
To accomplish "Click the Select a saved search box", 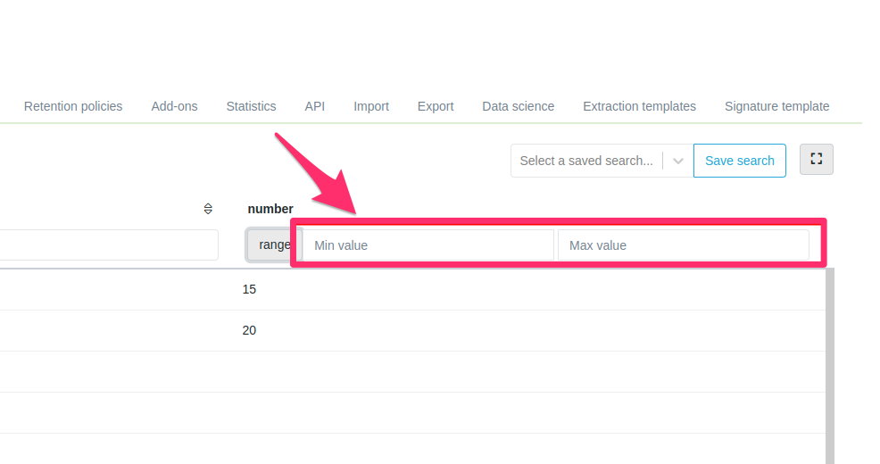I will [586, 161].
